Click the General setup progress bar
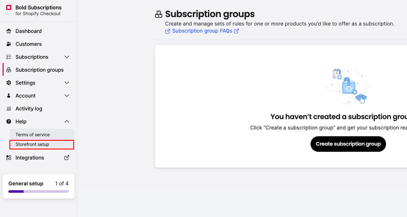Screen dimensions: 407x217 [38, 191]
